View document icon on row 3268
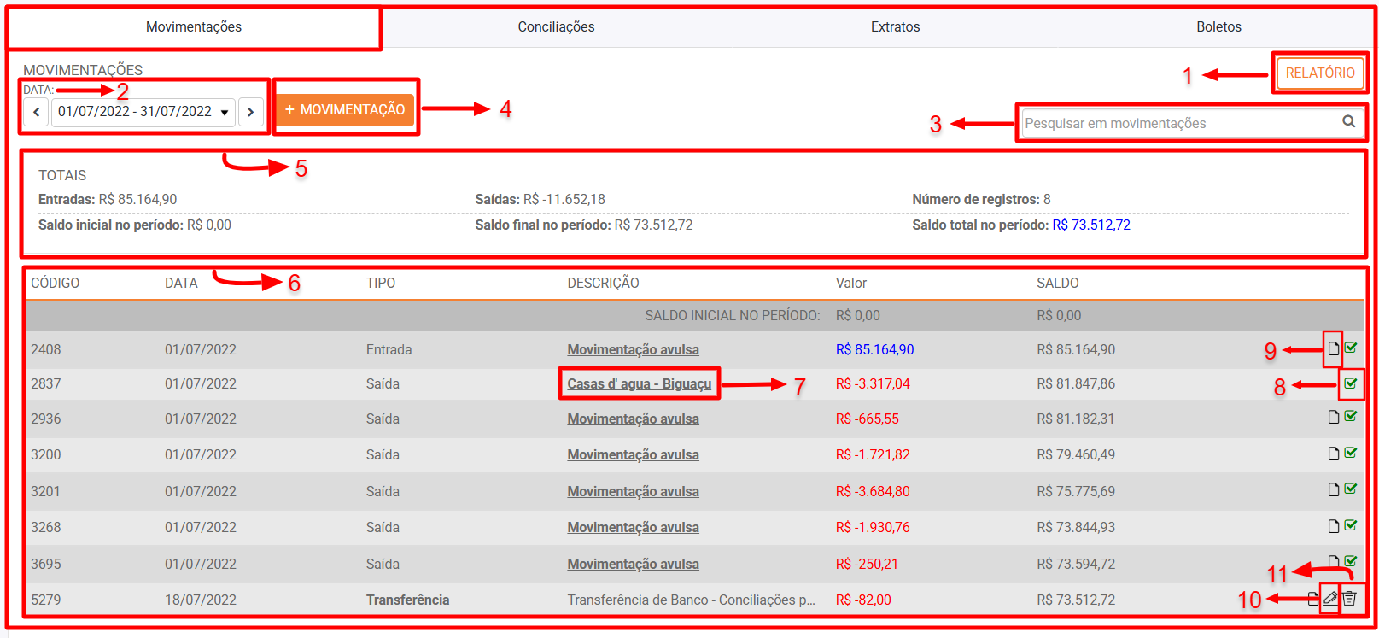The width and height of the screenshot is (1379, 638). click(x=1333, y=526)
